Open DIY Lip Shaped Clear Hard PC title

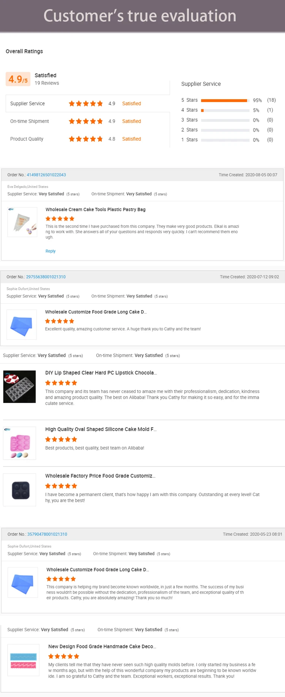coord(101,373)
